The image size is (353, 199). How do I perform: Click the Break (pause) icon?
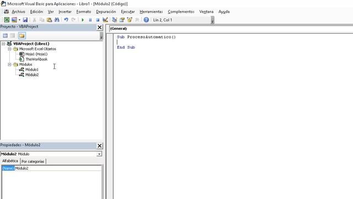pos(90,20)
